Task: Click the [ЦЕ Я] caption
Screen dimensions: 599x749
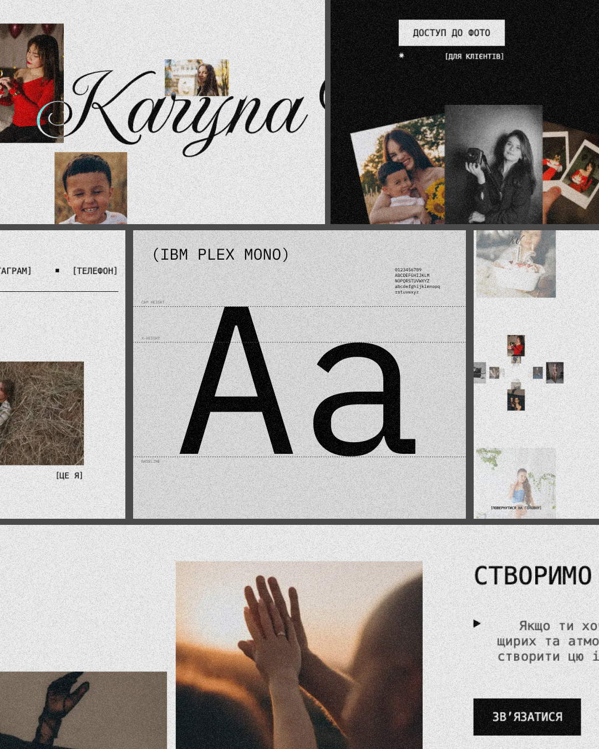Action: point(69,475)
